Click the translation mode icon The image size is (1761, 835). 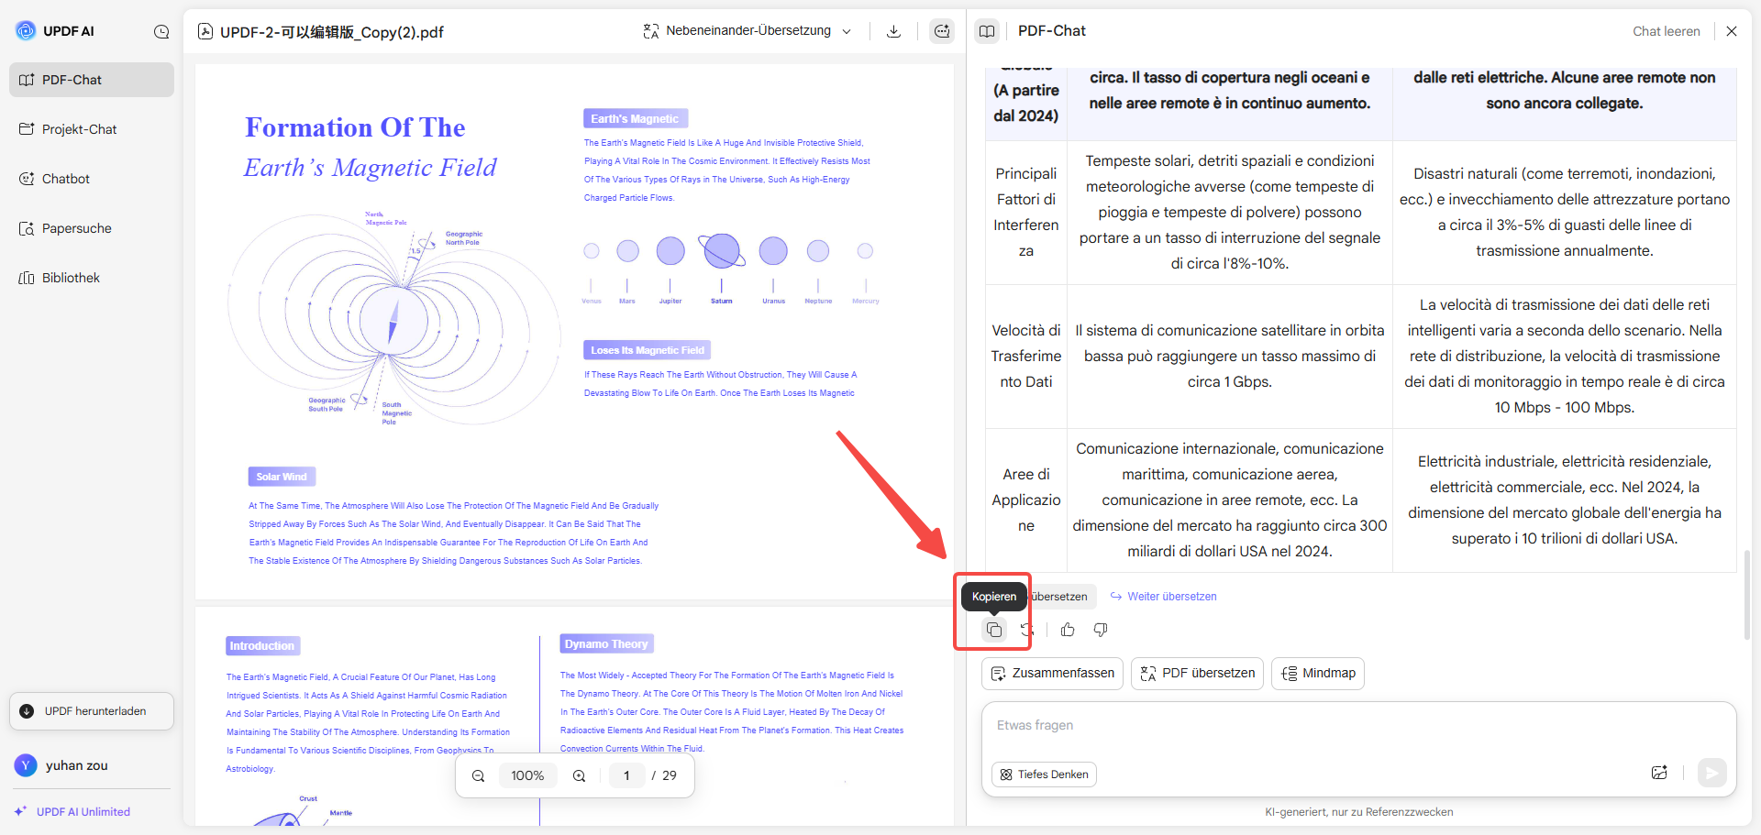[x=650, y=31]
